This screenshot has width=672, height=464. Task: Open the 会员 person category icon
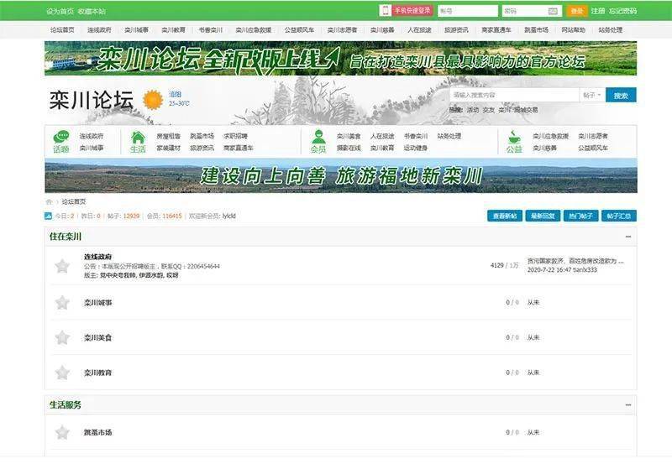[x=318, y=137]
